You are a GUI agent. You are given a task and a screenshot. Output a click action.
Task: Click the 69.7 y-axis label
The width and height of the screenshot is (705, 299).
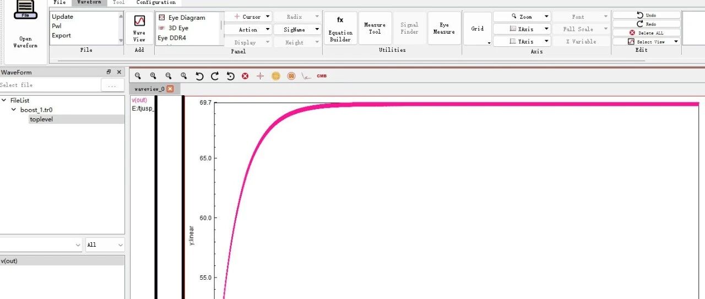pos(205,103)
